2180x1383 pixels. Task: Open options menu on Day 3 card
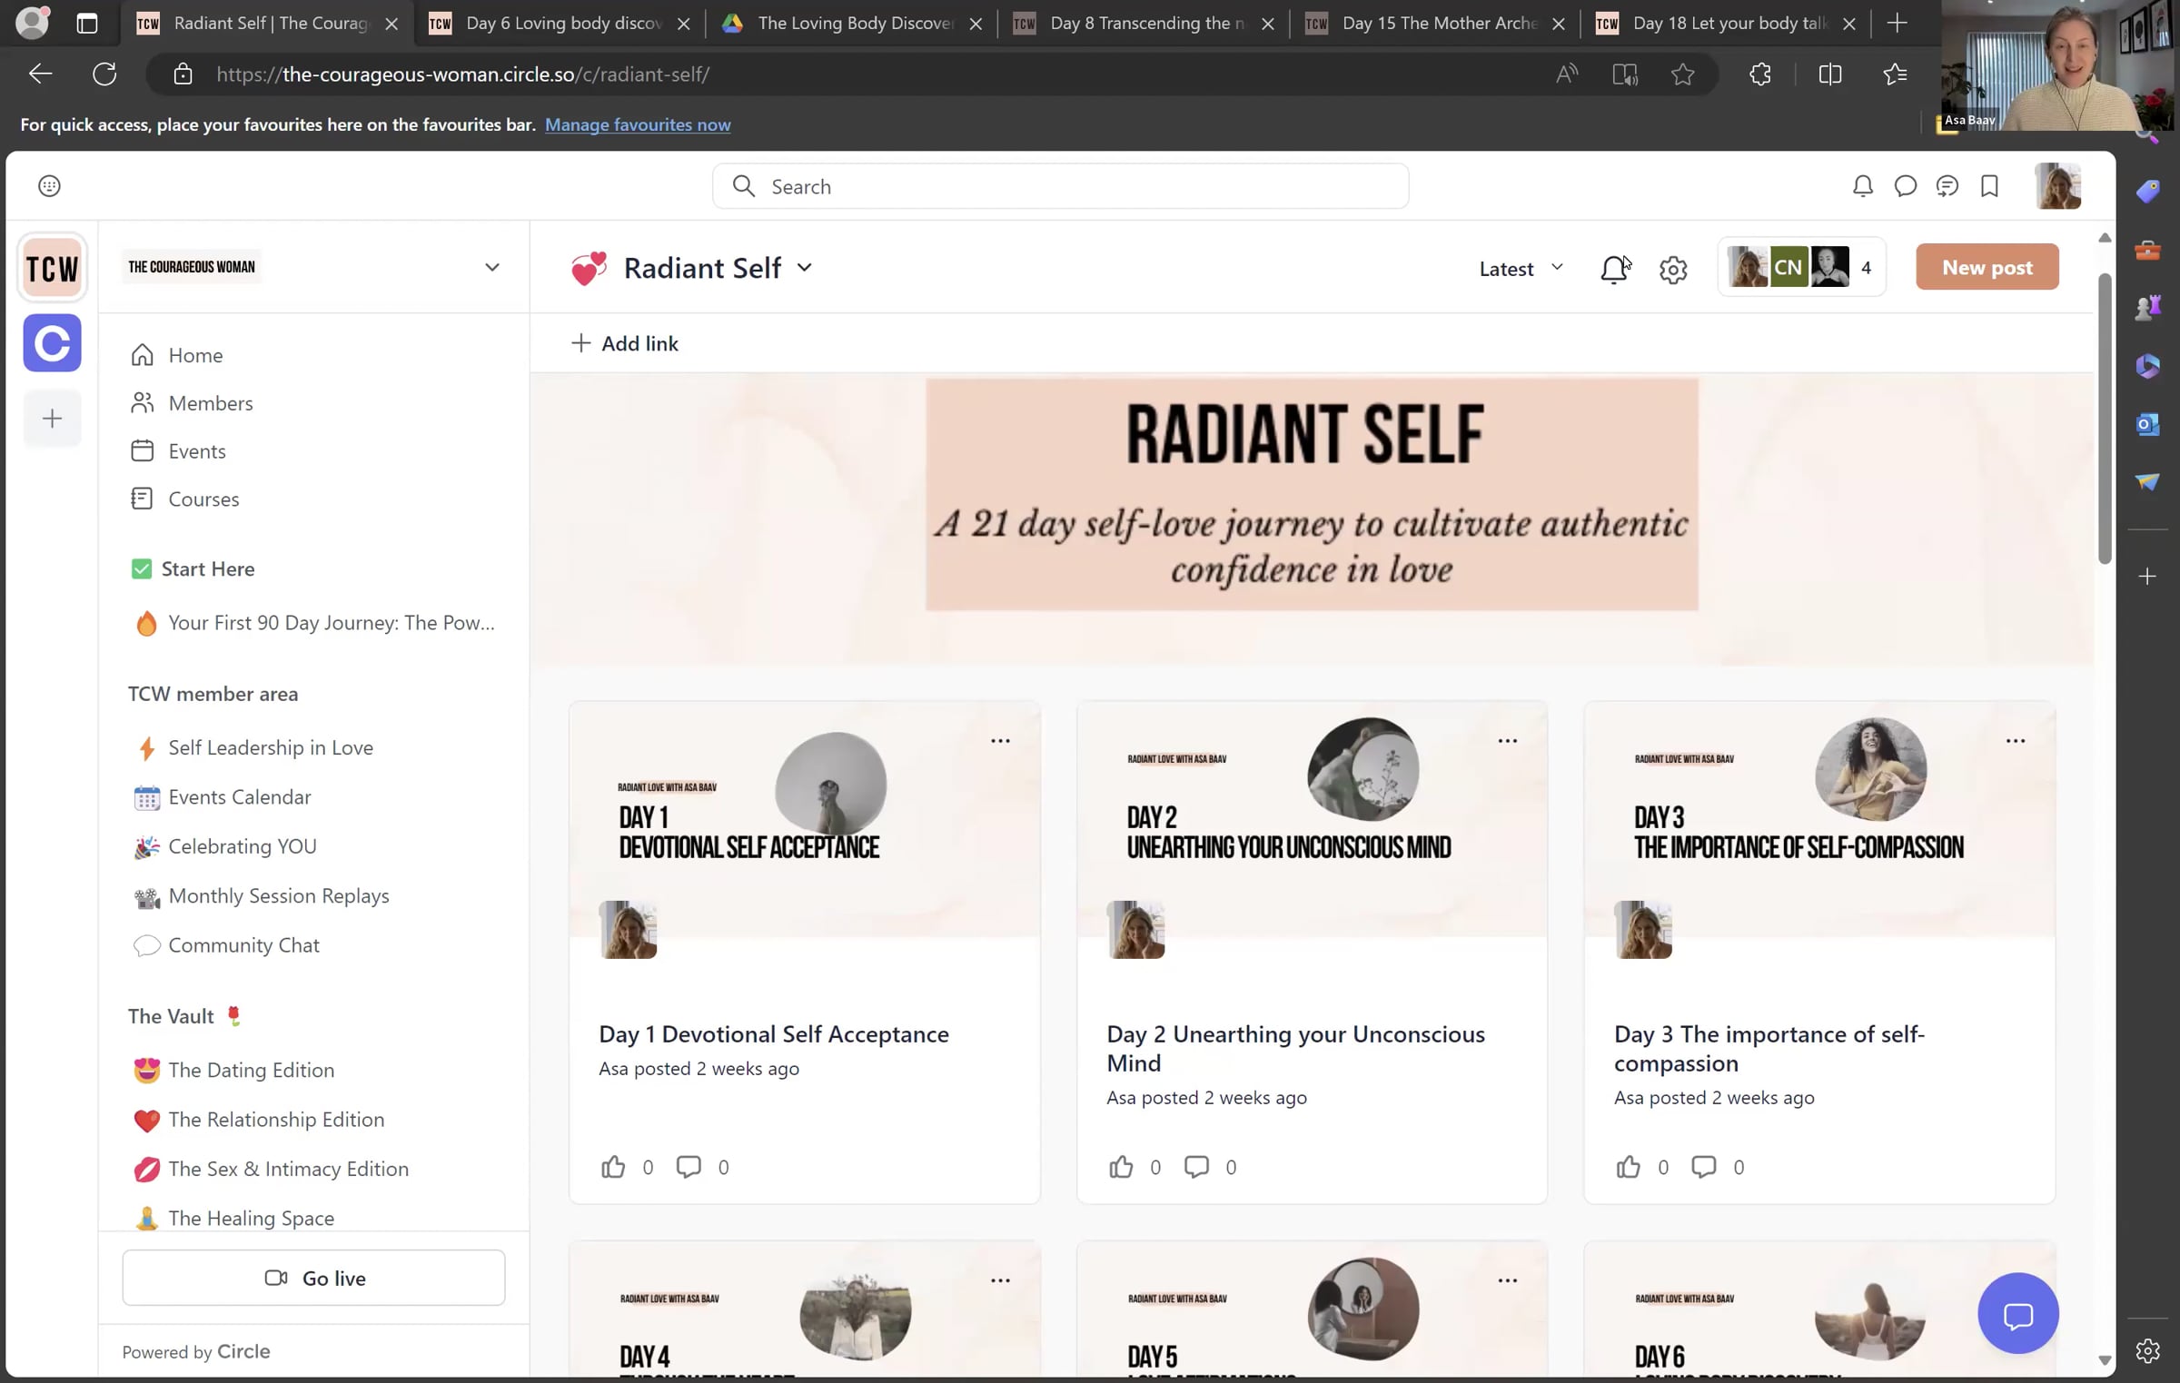click(x=2015, y=741)
